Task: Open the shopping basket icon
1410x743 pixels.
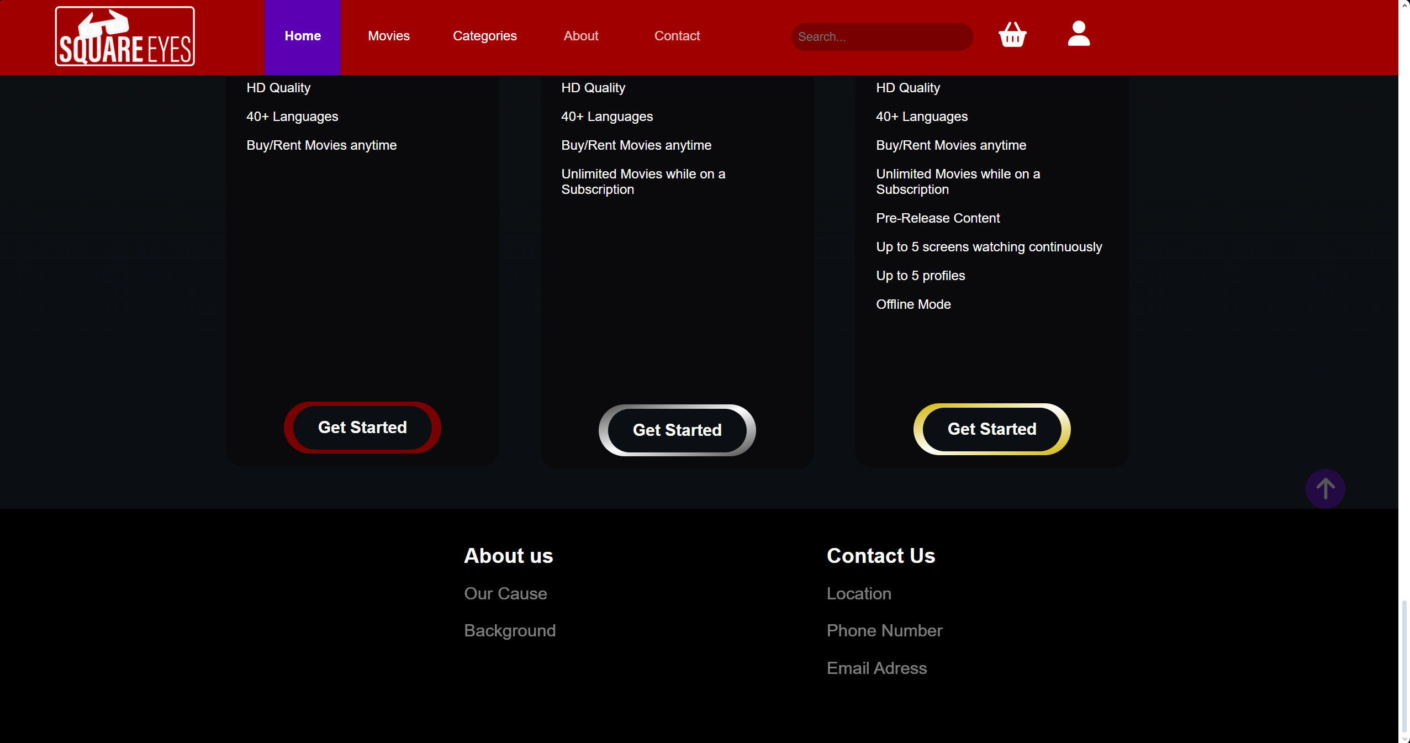Action: (x=1011, y=35)
